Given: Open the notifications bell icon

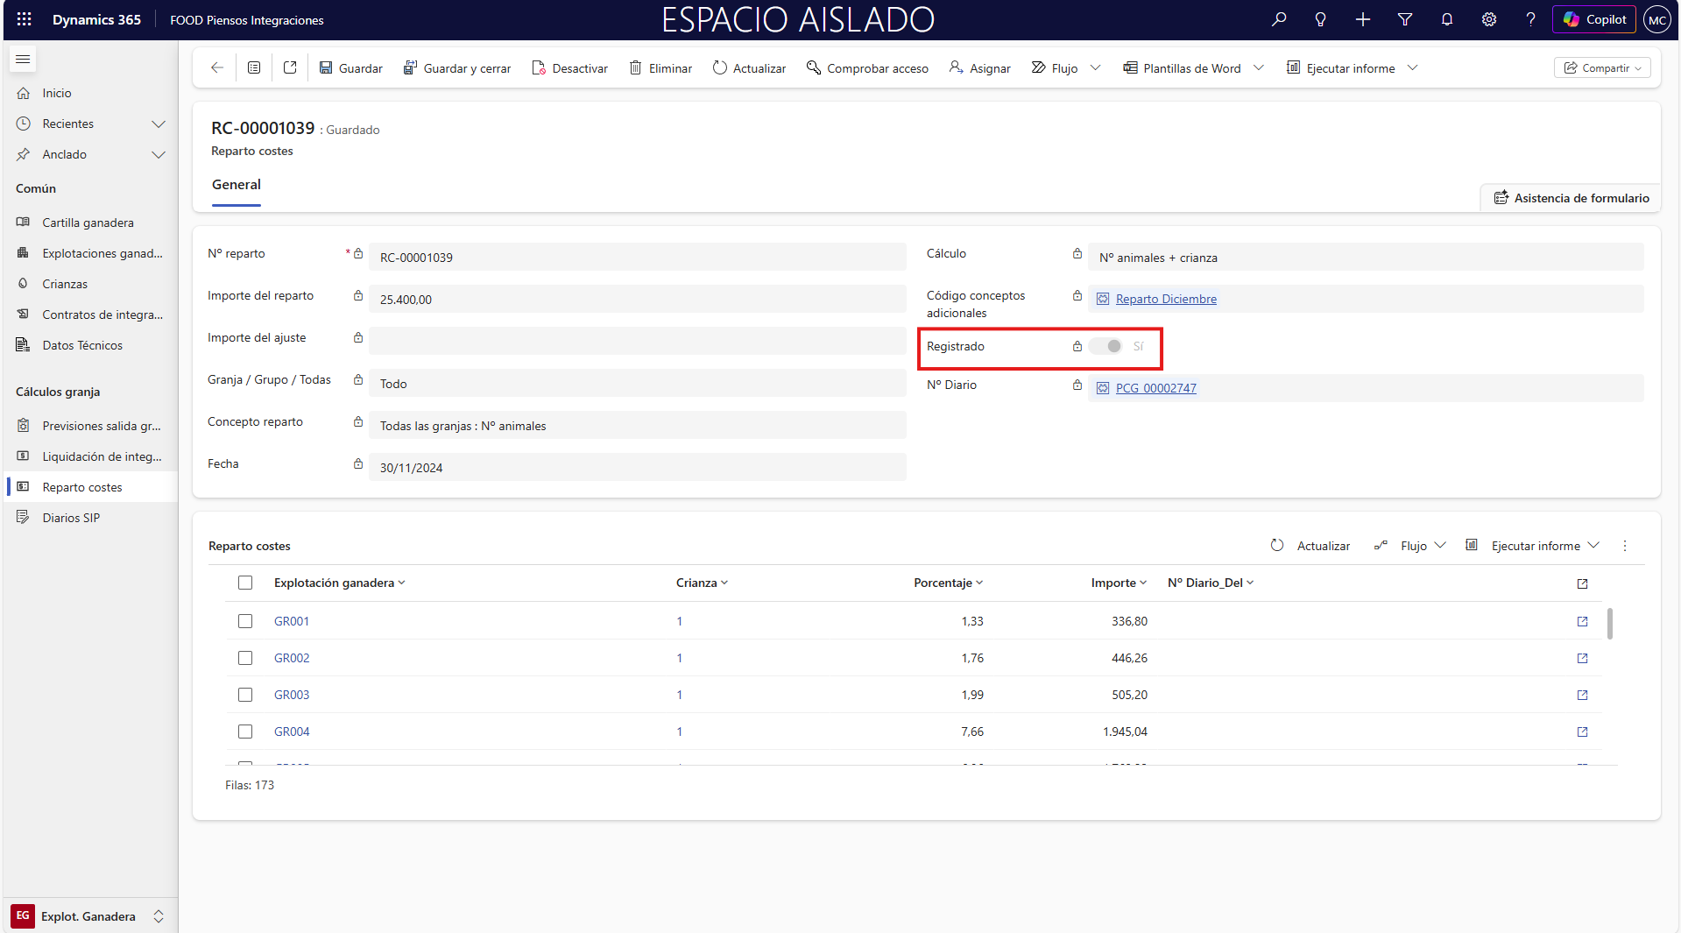Looking at the screenshot, I should [1446, 19].
